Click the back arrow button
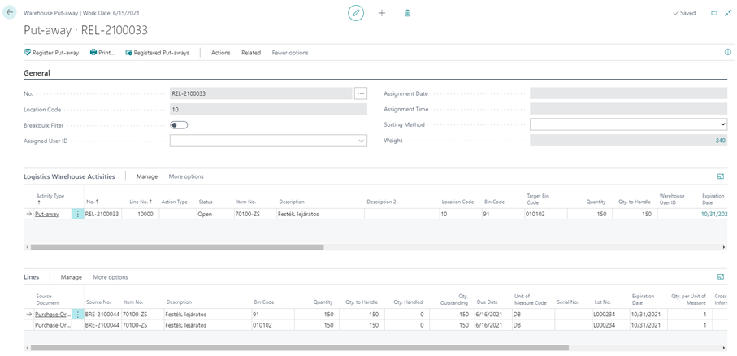Image resolution: width=737 pixels, height=356 pixels. tap(10, 13)
